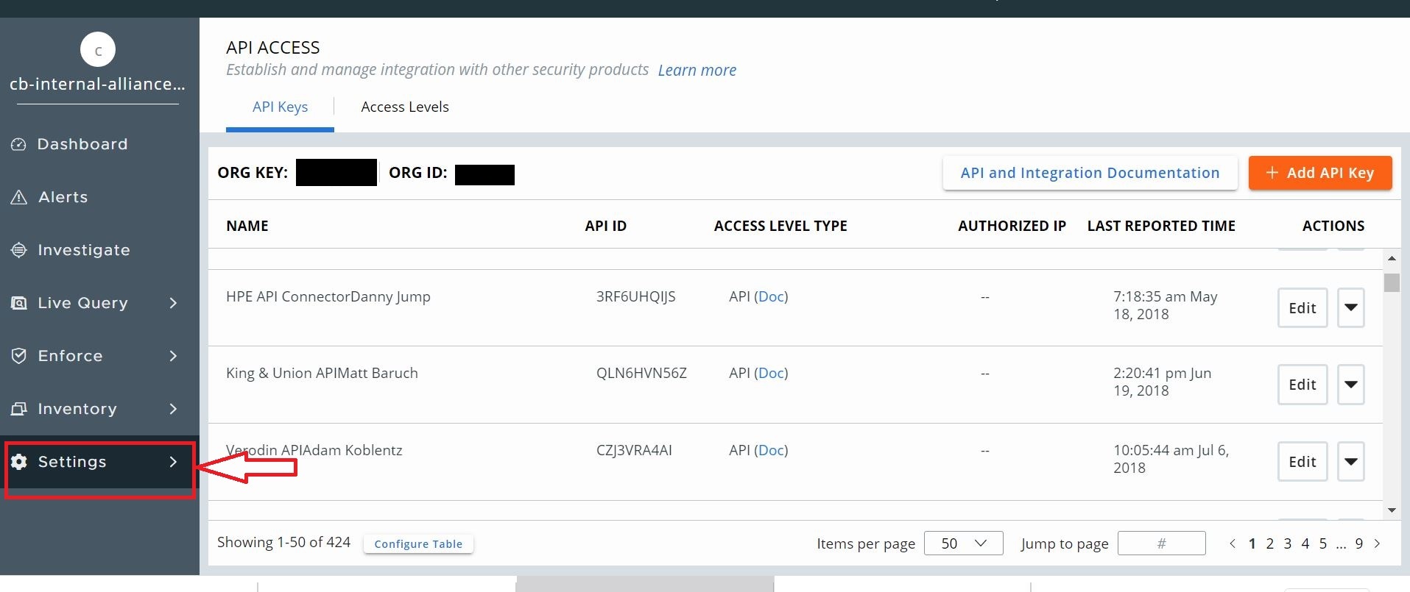Click the Jump to page input field

click(x=1161, y=543)
